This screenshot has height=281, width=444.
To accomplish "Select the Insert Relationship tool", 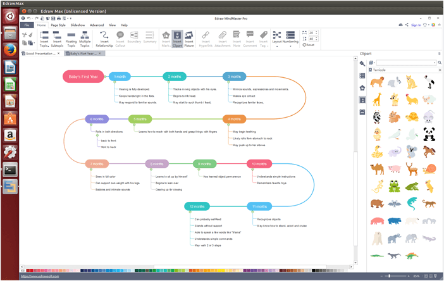I will point(104,39).
